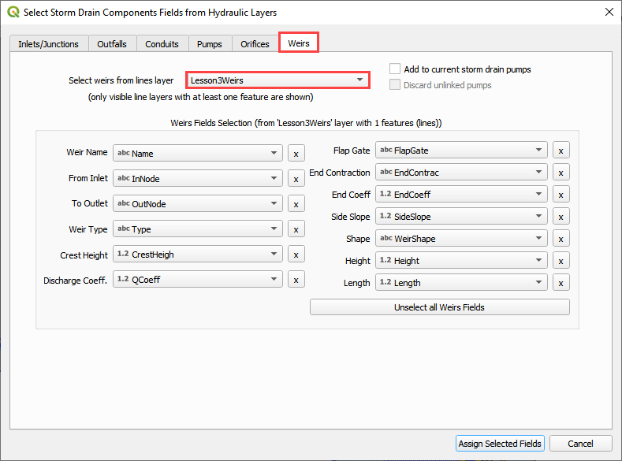
Task: Close the dialog window
Action: pyautogui.click(x=608, y=12)
